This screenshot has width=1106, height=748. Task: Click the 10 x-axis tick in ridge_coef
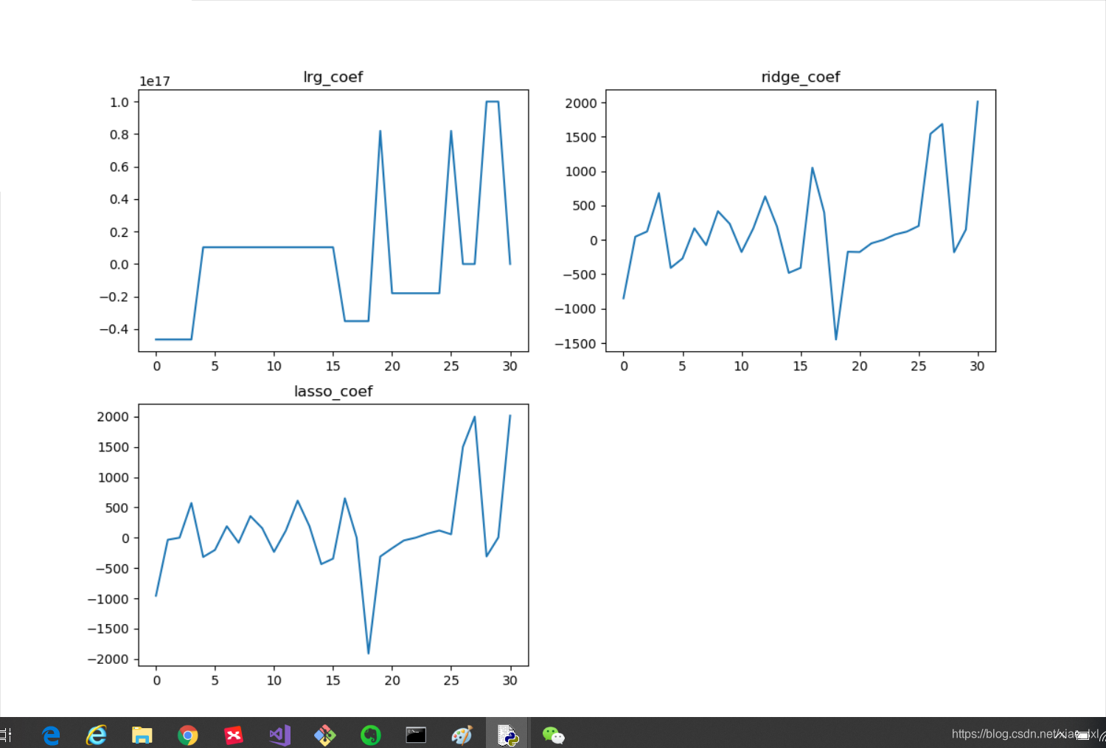[742, 366]
